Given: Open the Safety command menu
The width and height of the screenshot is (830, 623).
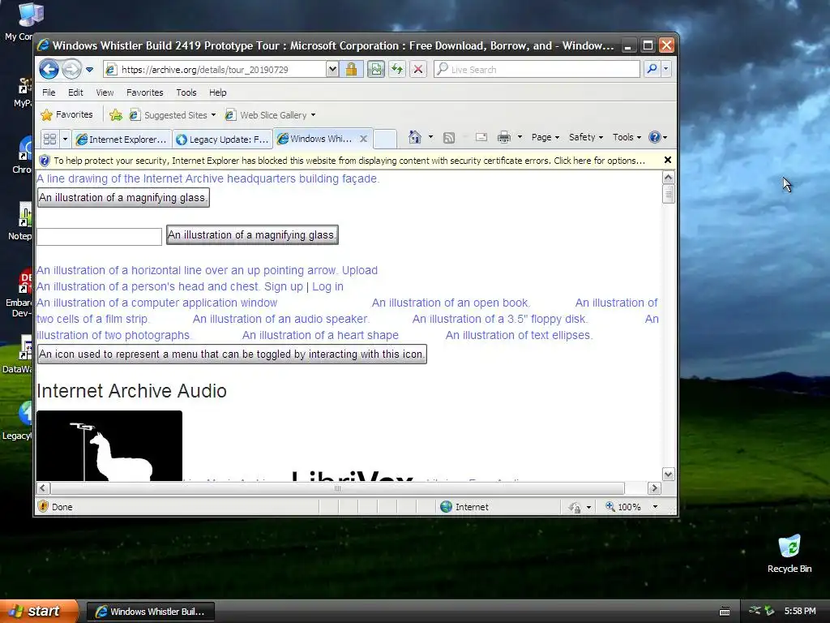Looking at the screenshot, I should pos(585,137).
